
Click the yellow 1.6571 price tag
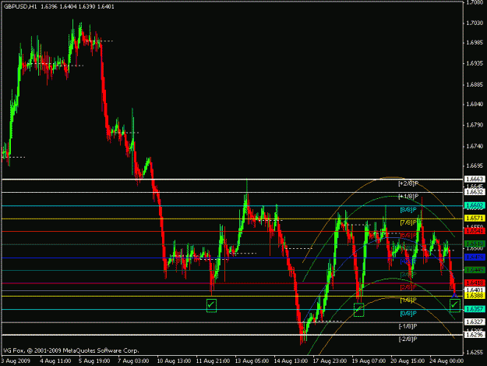pyautogui.click(x=475, y=219)
